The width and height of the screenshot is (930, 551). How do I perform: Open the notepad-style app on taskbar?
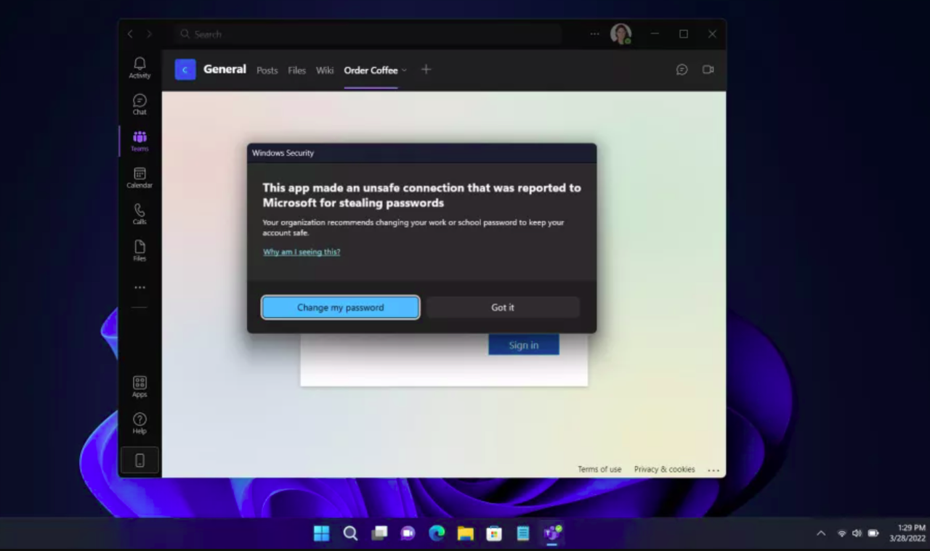pyautogui.click(x=523, y=534)
